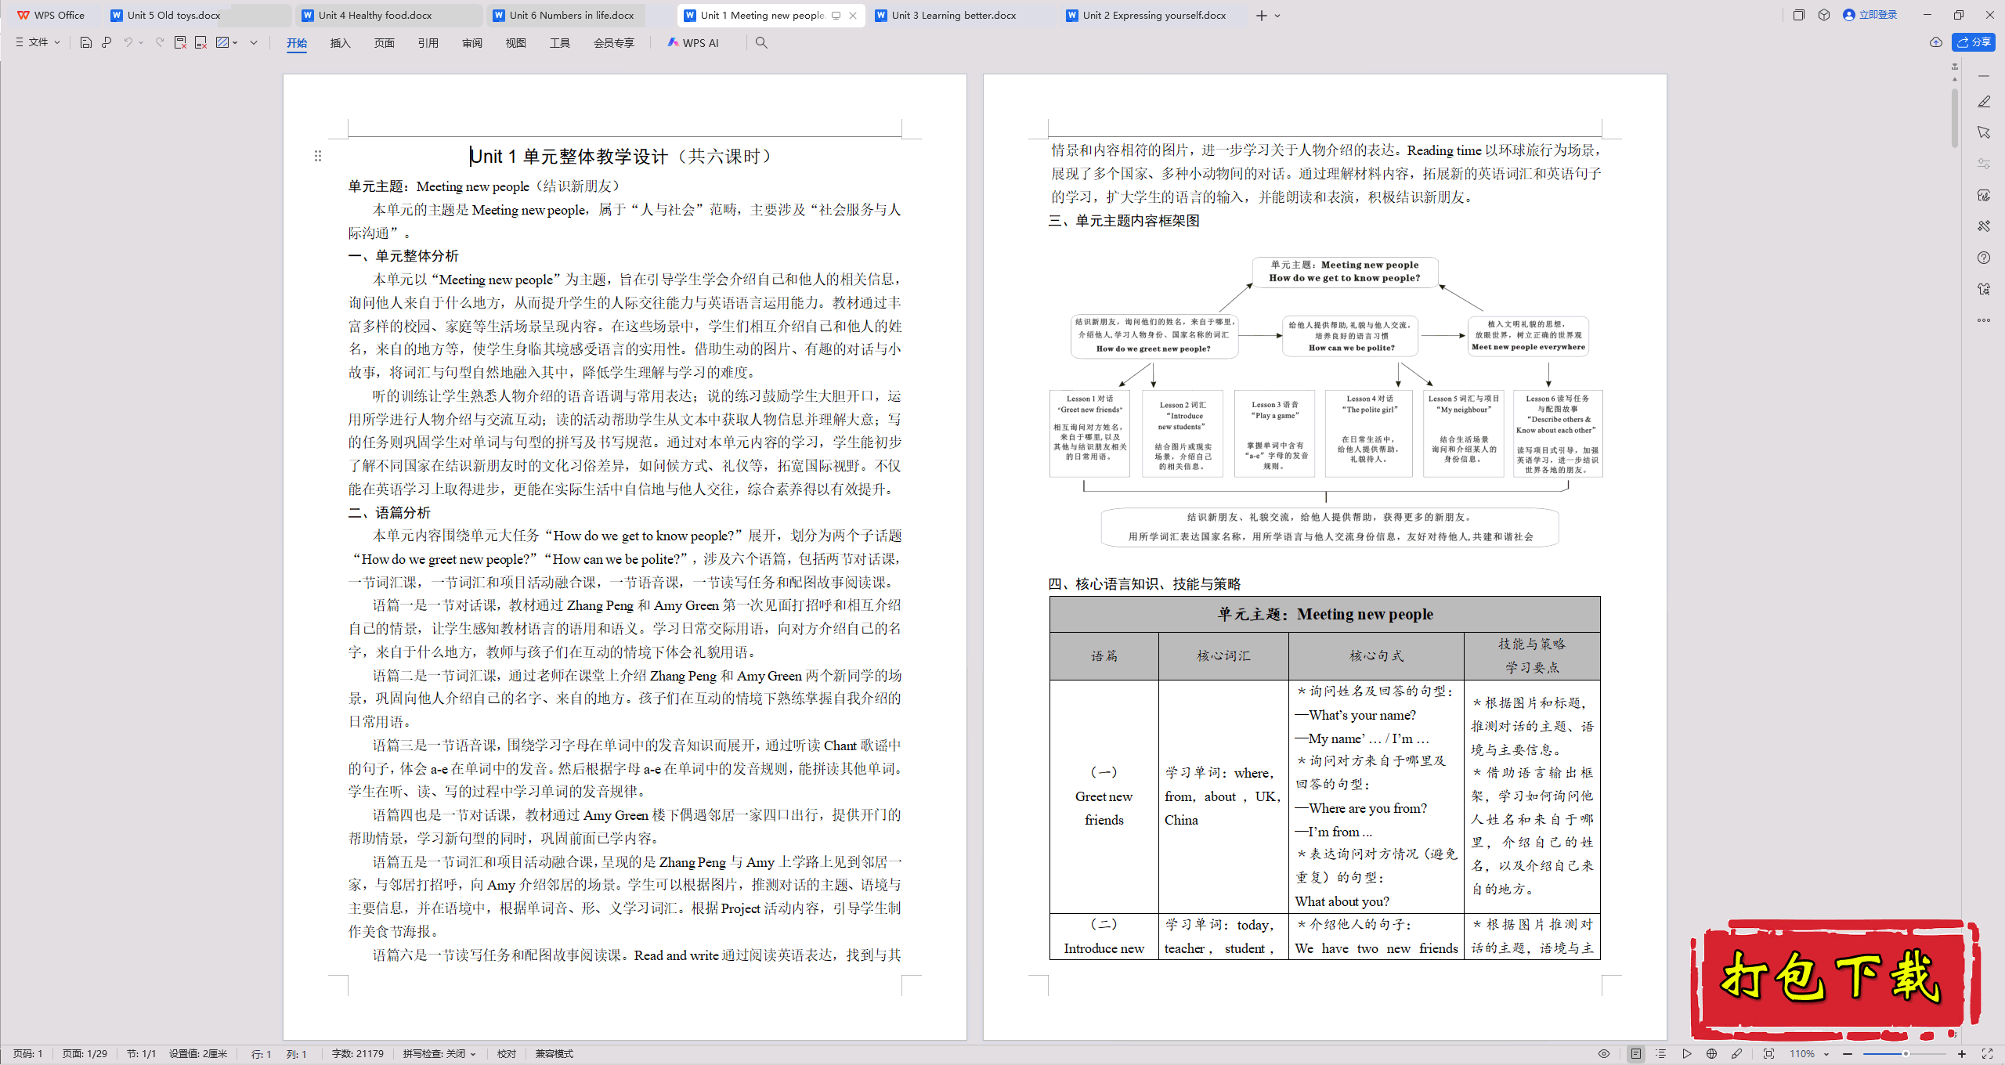The width and height of the screenshot is (2005, 1065).
Task: Click the 3D box icon beside 立即登录
Action: 1824,15
